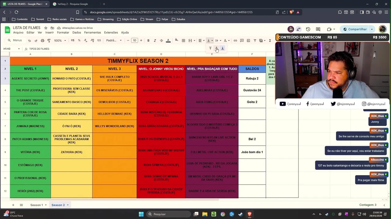Image resolution: width=391 pixels, height=219 pixels.
Task: Choose the top vertical align option
Action: coord(210,48)
